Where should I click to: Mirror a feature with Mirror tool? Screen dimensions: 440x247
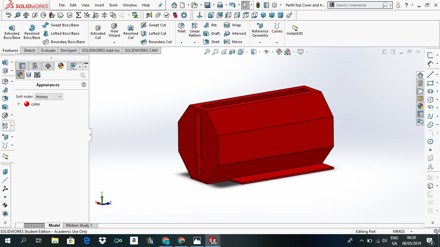[x=233, y=42]
